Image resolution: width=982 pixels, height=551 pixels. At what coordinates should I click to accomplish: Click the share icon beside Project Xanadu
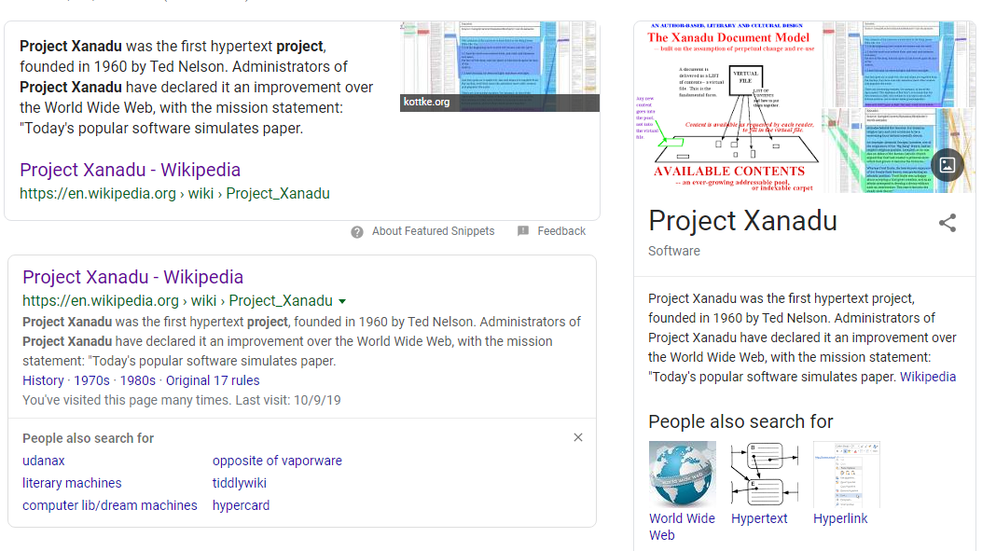point(947,223)
